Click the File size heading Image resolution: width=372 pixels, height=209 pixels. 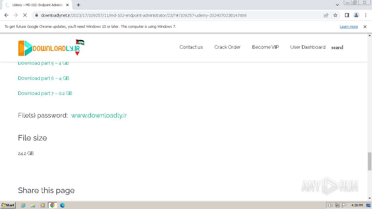pyautogui.click(x=33, y=138)
